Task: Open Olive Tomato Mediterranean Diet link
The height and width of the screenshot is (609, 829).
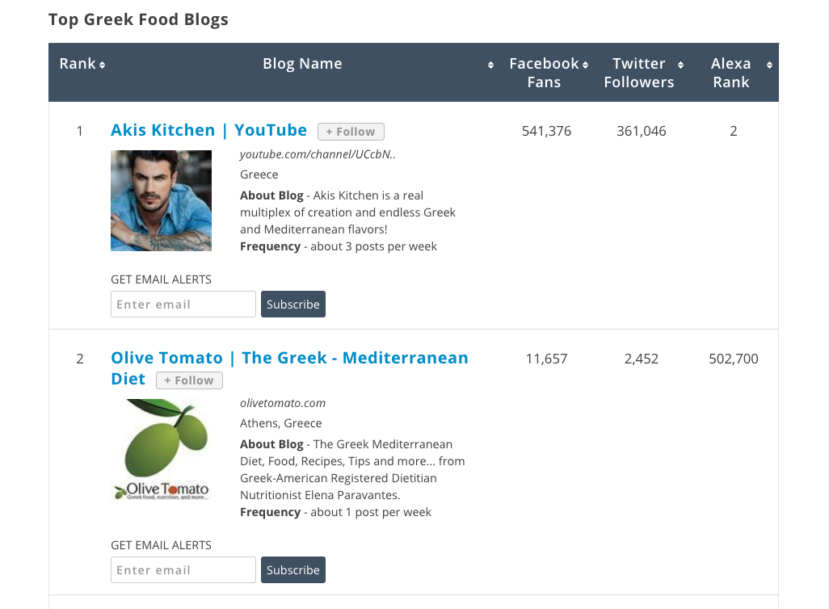Action: (x=289, y=358)
